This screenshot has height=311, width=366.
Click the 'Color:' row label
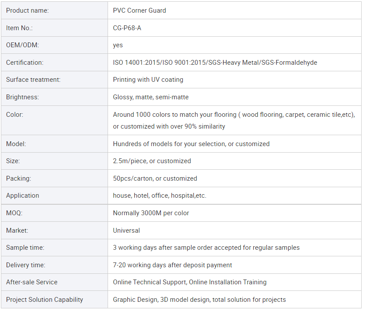(x=15, y=115)
